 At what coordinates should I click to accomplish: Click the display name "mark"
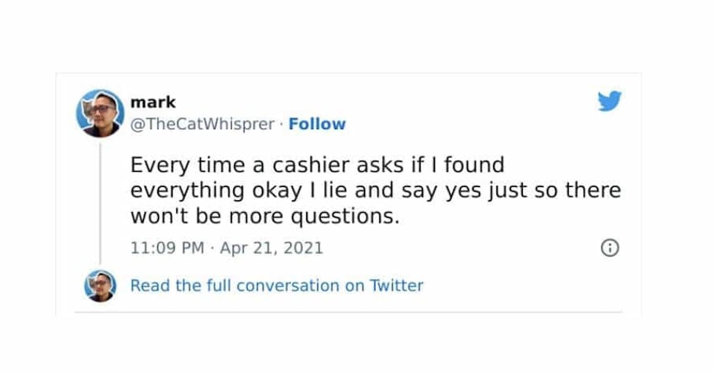(x=153, y=102)
